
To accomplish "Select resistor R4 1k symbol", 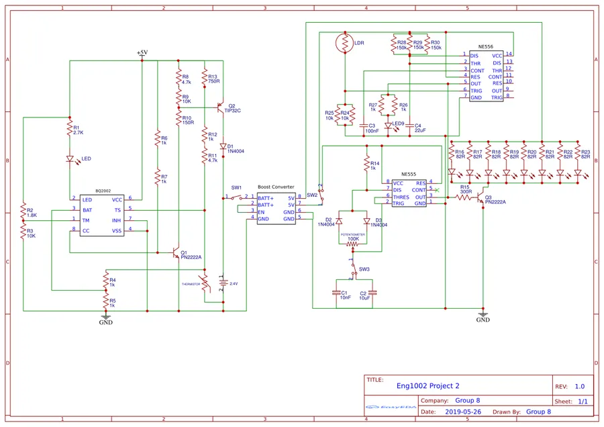I will coord(105,280).
